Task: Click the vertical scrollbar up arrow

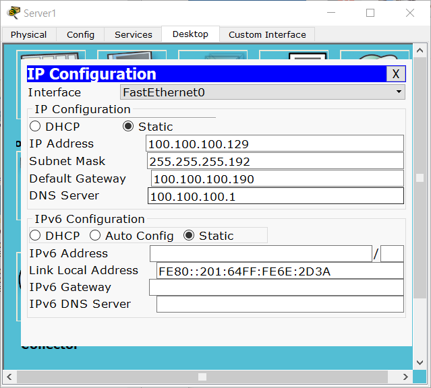Action: coord(420,51)
